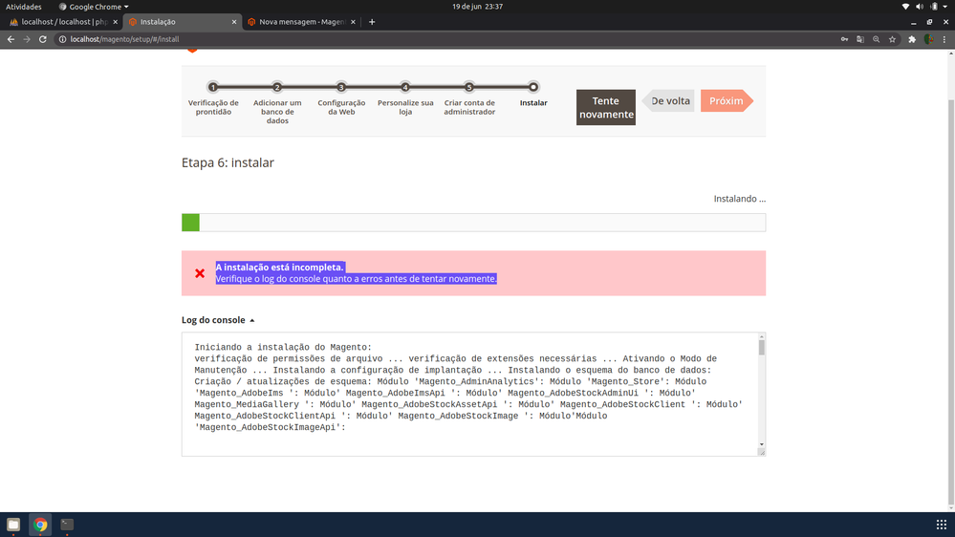This screenshot has width=955, height=537.
Task: Open the volume speaker indicator
Action: pyautogui.click(x=920, y=7)
